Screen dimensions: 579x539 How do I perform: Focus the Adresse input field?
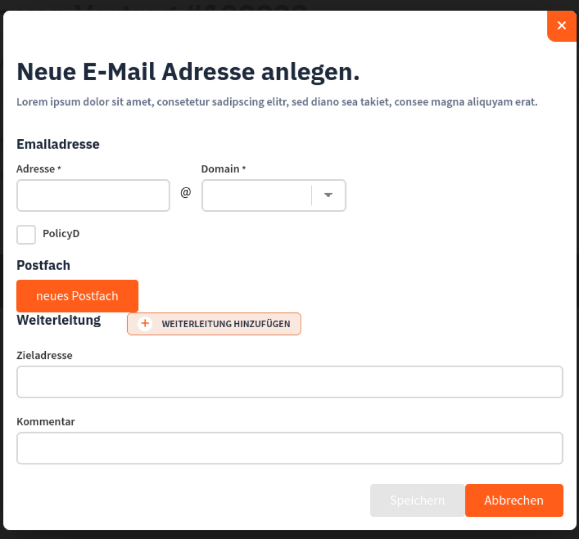tap(93, 195)
